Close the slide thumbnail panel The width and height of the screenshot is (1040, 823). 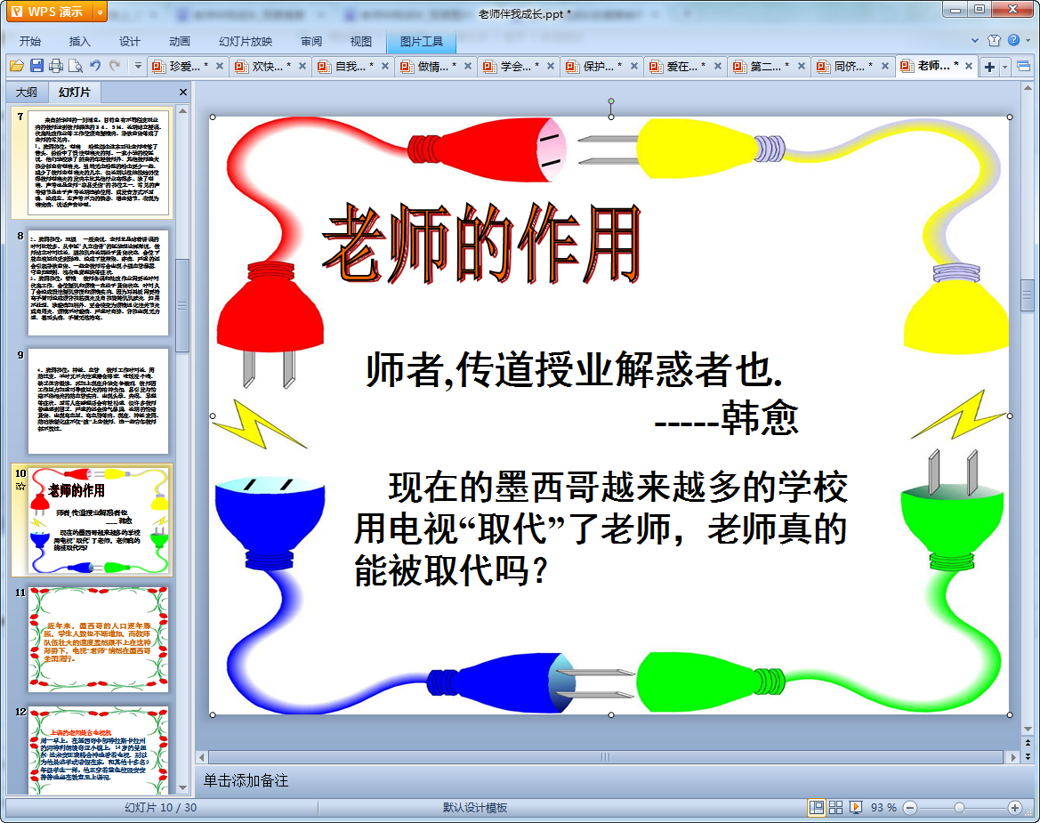coord(183,93)
